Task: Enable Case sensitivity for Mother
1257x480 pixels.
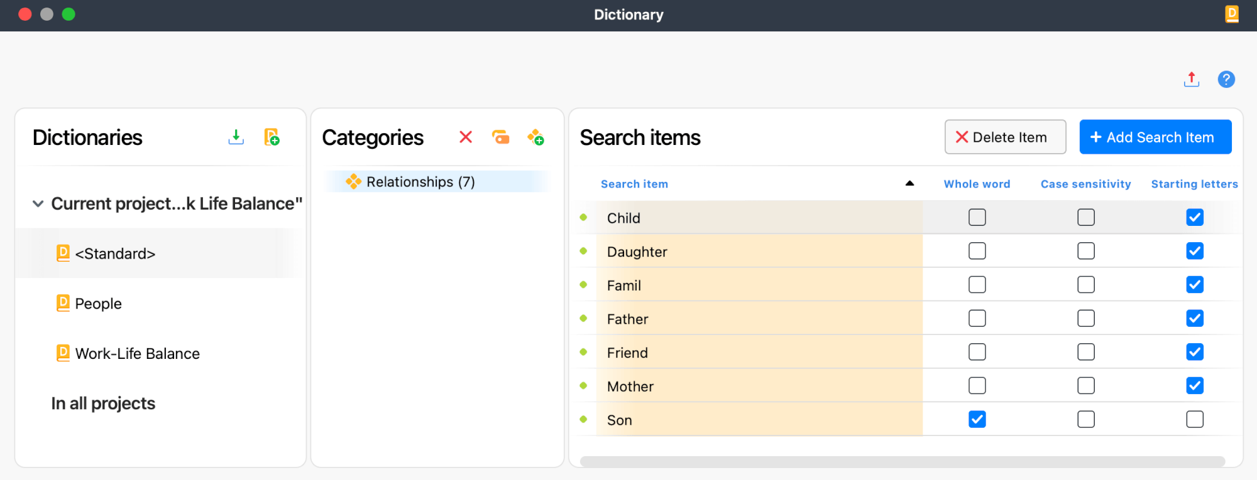Action: 1086,385
